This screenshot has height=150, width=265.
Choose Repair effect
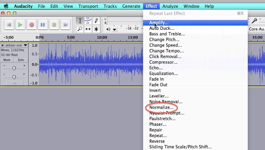195,130
